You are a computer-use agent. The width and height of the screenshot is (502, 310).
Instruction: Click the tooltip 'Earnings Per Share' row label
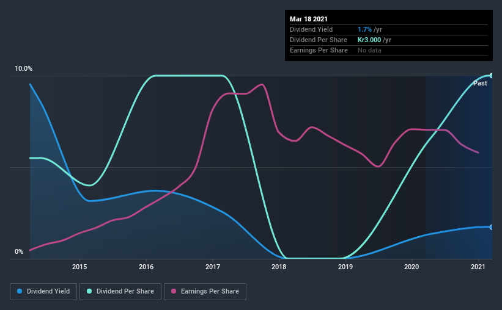click(319, 50)
